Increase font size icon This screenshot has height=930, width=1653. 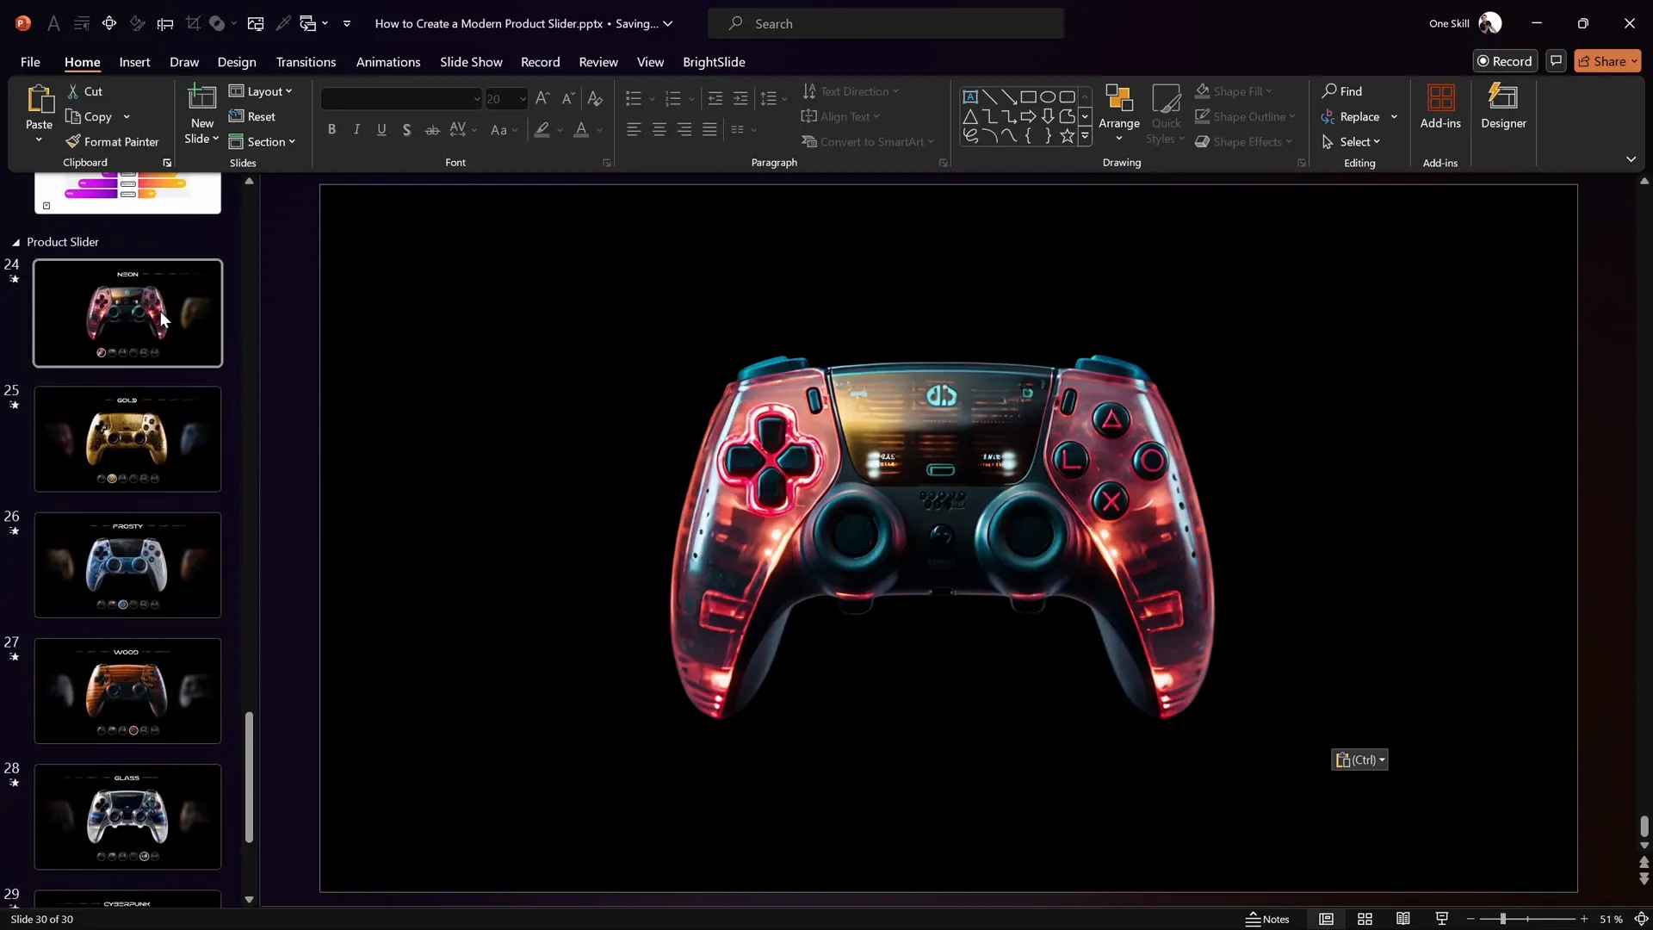click(542, 98)
